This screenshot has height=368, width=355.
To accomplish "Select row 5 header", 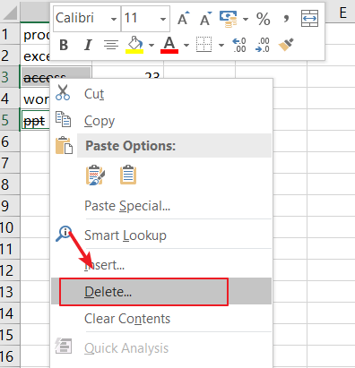I will point(10,120).
